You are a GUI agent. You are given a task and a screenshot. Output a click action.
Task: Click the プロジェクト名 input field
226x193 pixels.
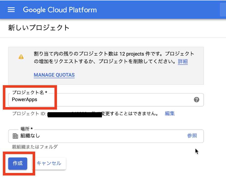tap(106, 100)
